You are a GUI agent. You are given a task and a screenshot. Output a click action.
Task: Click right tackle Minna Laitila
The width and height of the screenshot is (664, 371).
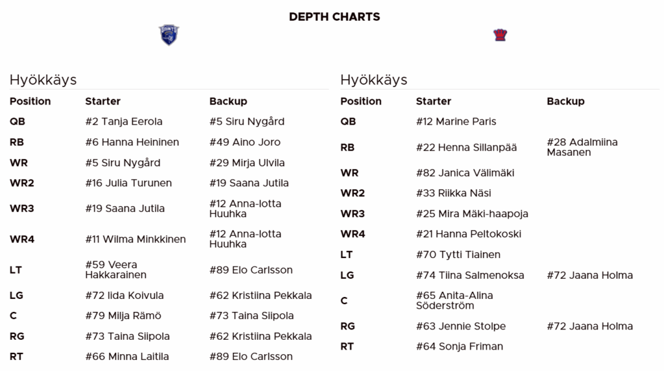pos(126,356)
